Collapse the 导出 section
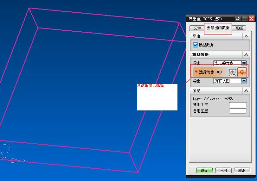257x181 pixels. (246, 36)
